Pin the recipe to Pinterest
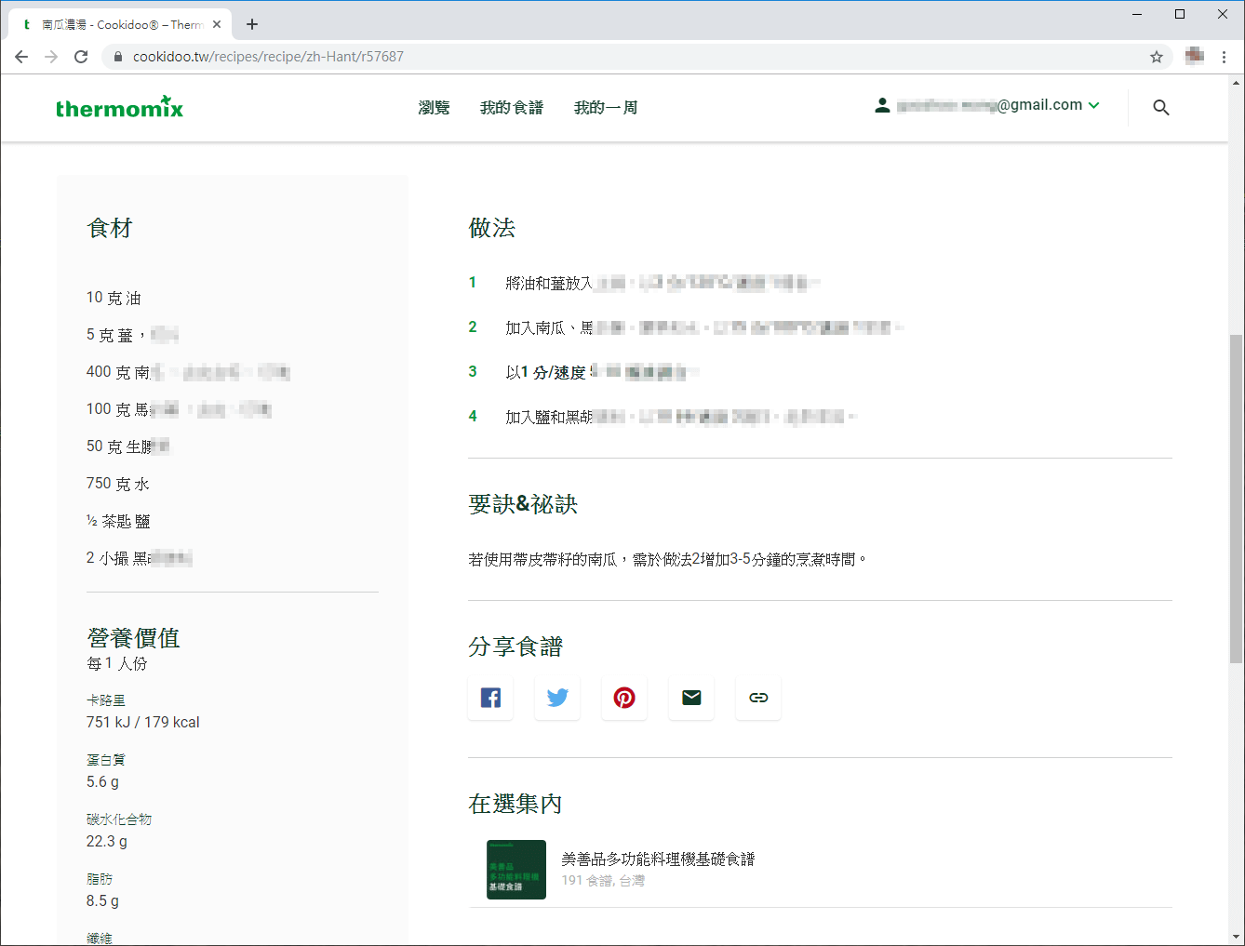Viewport: 1245px width, 946px height. click(x=624, y=697)
